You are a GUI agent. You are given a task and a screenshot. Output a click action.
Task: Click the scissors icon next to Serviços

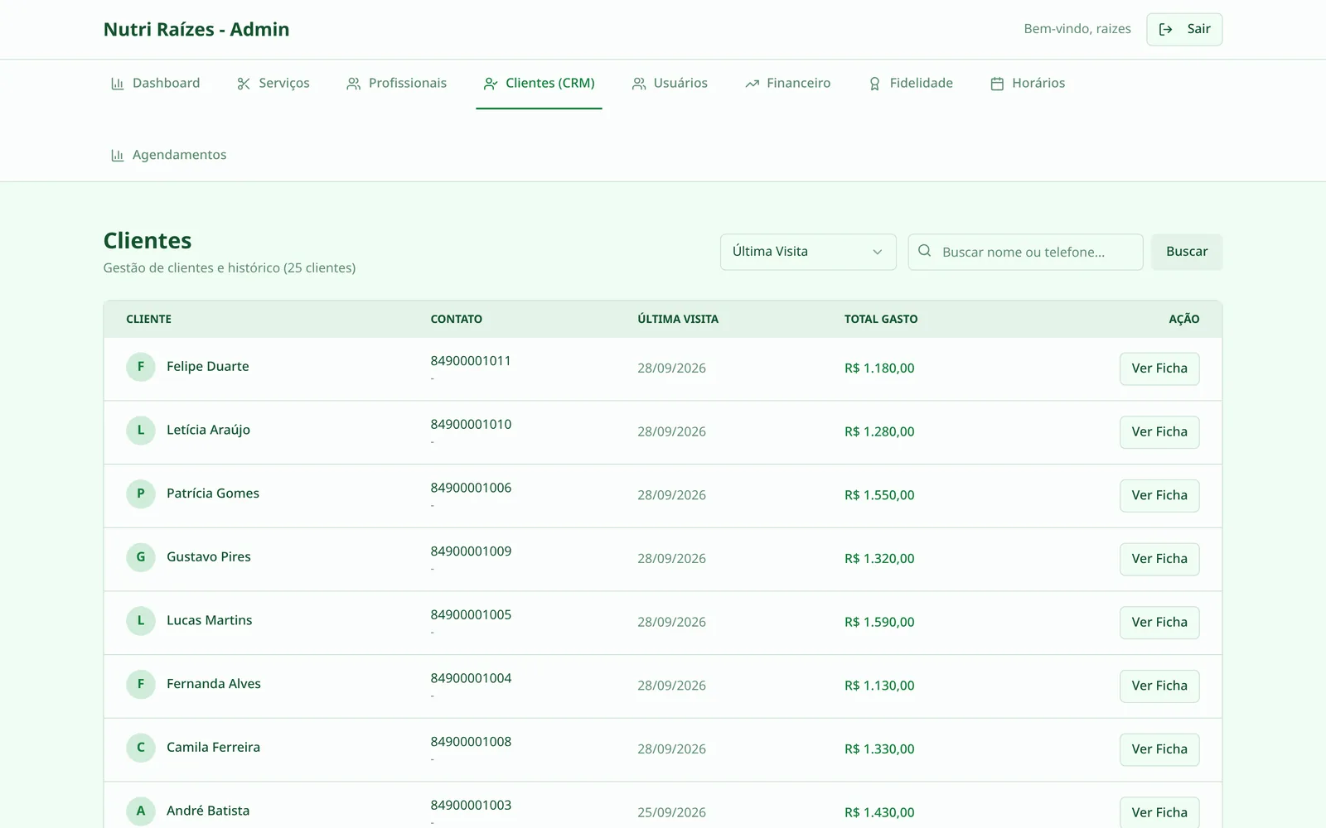(x=244, y=84)
